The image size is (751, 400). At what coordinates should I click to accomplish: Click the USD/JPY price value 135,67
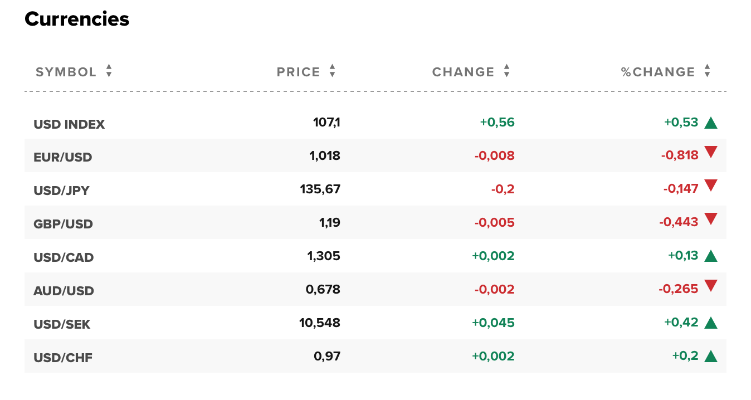(320, 189)
